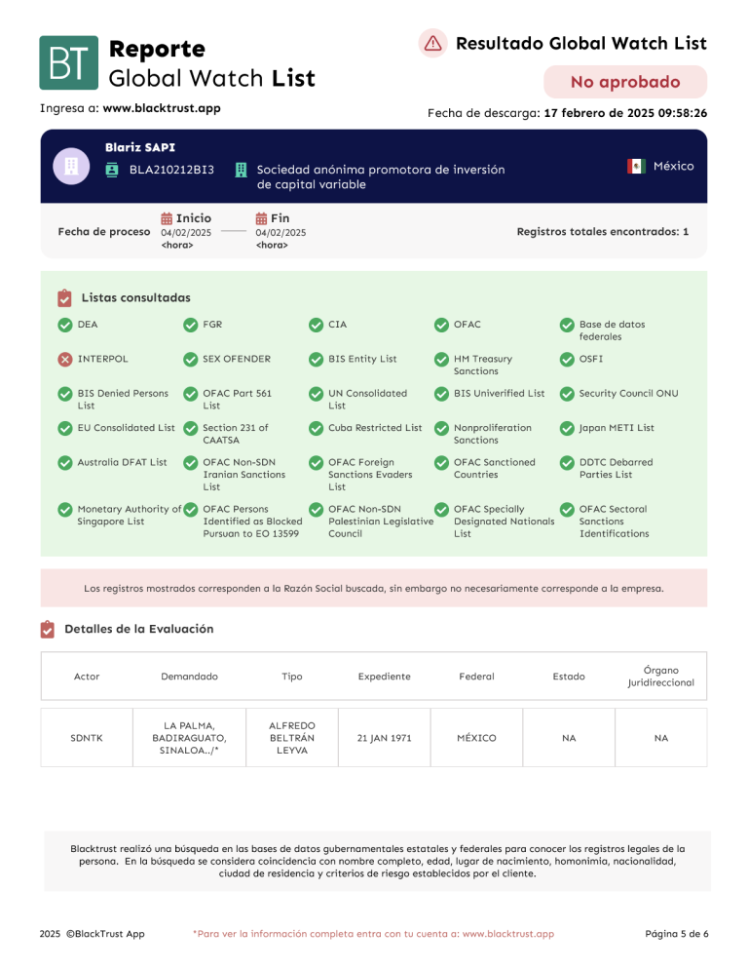Click check icon beside BIS Univerified List
The image size is (748, 969).
[441, 394]
